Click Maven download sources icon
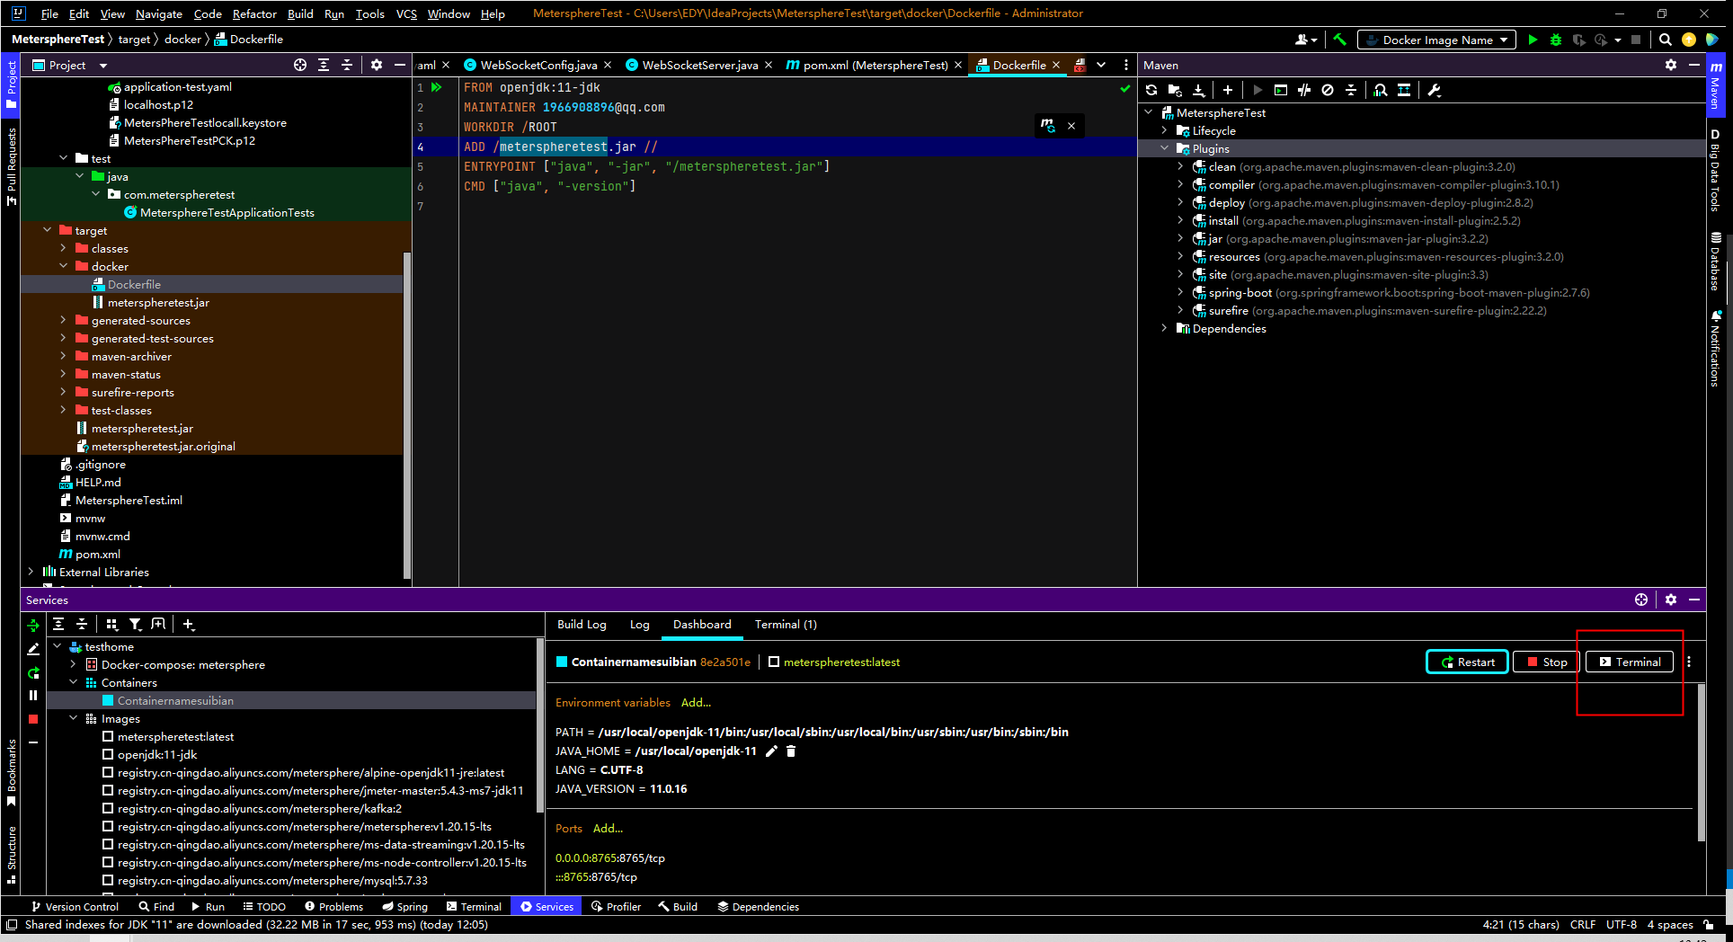Screen dimensions: 1733x942 (x=1198, y=90)
